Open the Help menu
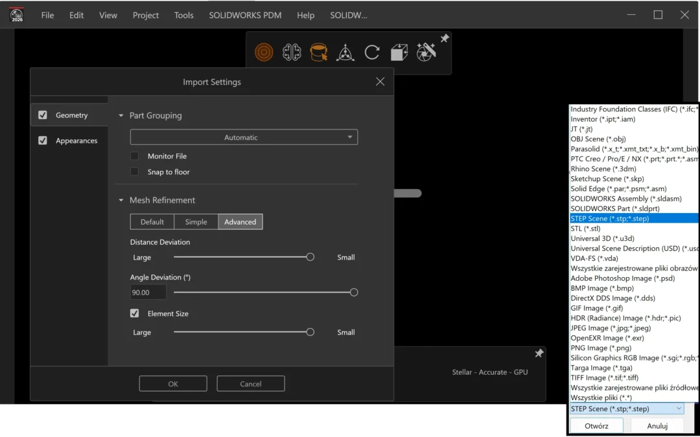700x437 pixels. point(306,15)
